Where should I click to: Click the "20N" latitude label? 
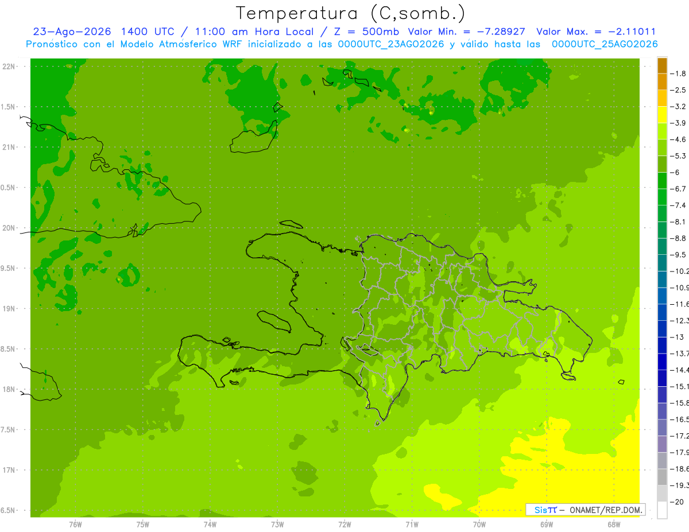point(9,228)
